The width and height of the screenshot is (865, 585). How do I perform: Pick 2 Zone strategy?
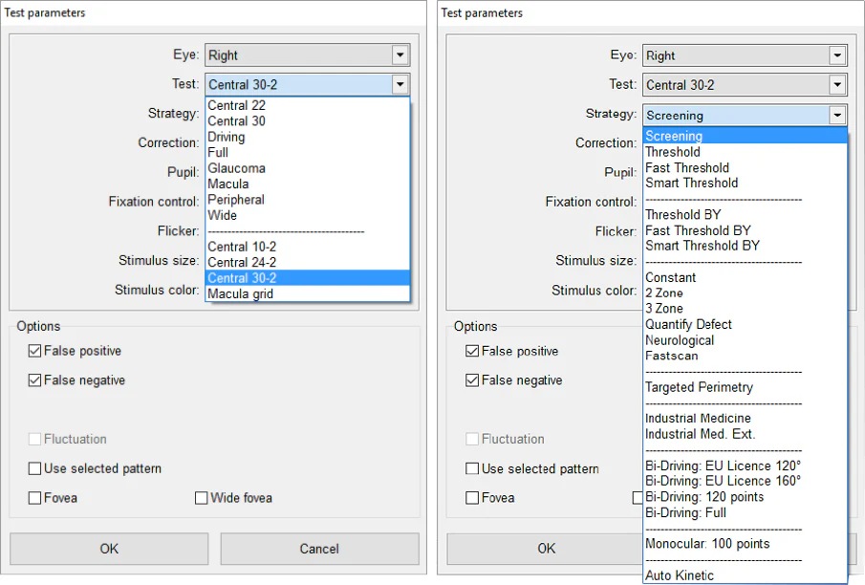[x=745, y=293]
